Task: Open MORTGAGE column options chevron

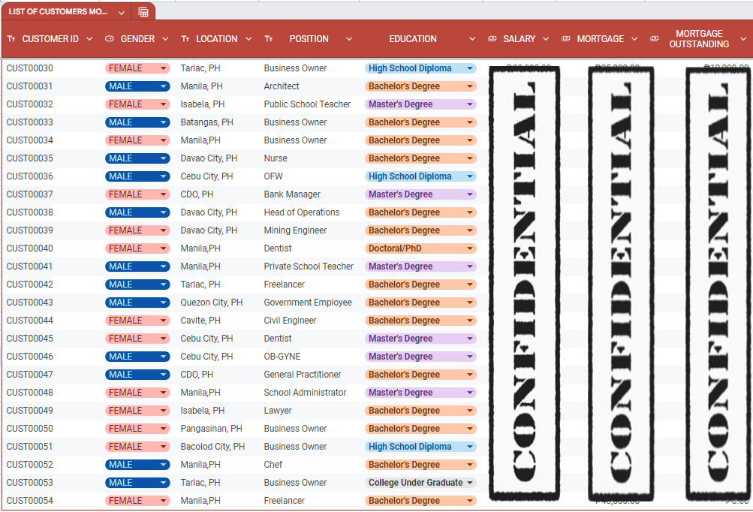Action: coord(634,39)
